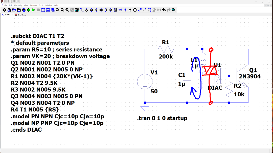Click the ground symbol under V1

[x=145, y=108]
